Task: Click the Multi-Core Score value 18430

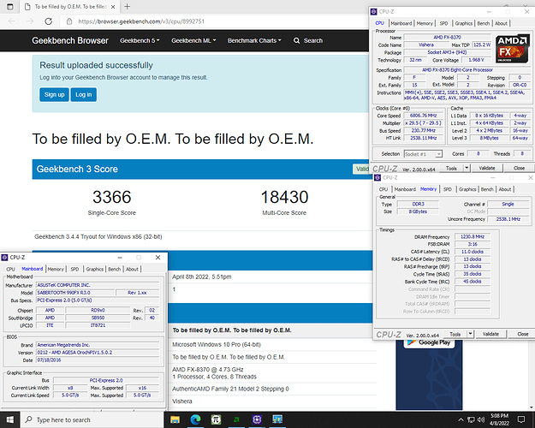Action: (x=284, y=197)
